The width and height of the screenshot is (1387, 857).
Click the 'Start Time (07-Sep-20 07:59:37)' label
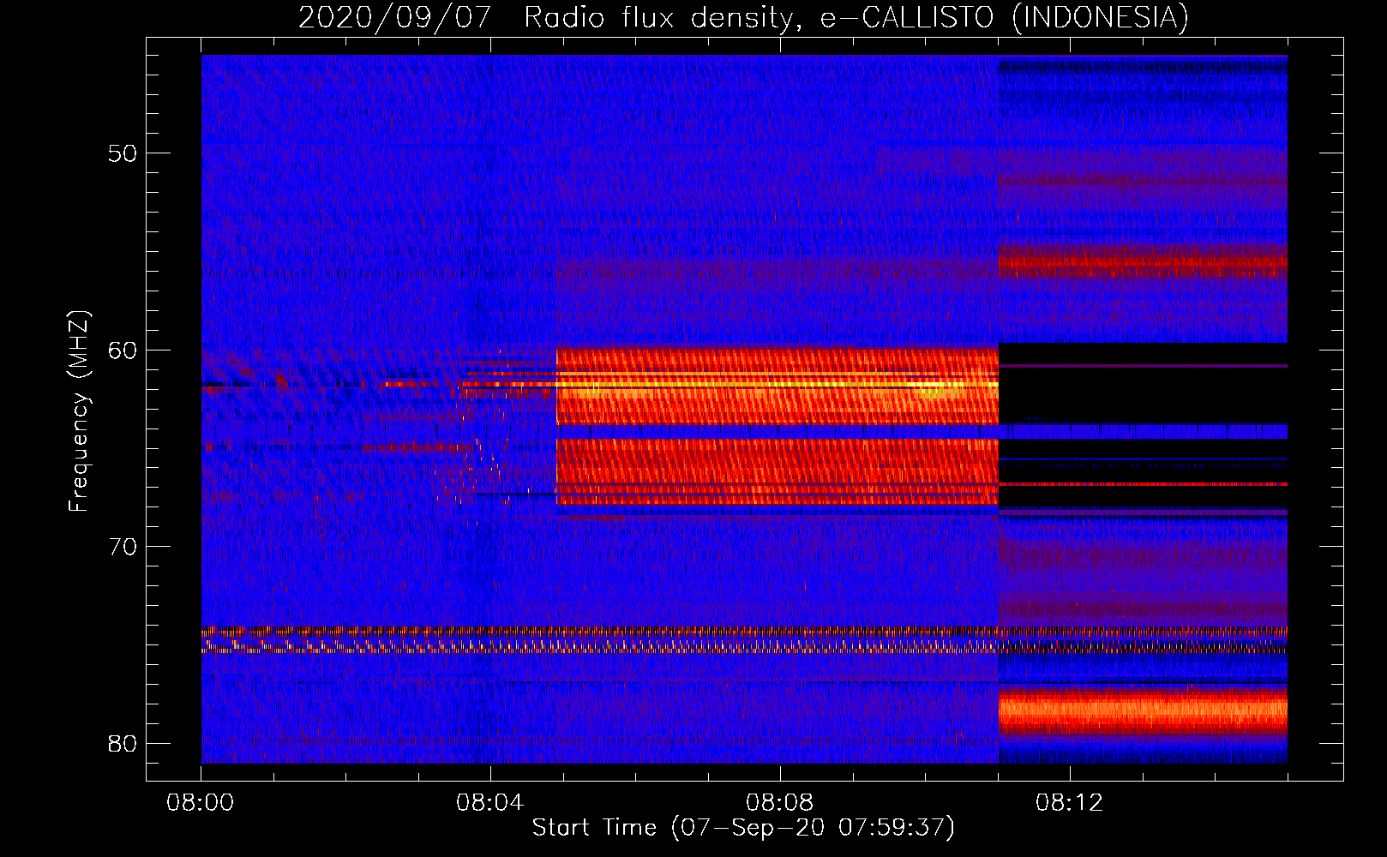point(743,828)
